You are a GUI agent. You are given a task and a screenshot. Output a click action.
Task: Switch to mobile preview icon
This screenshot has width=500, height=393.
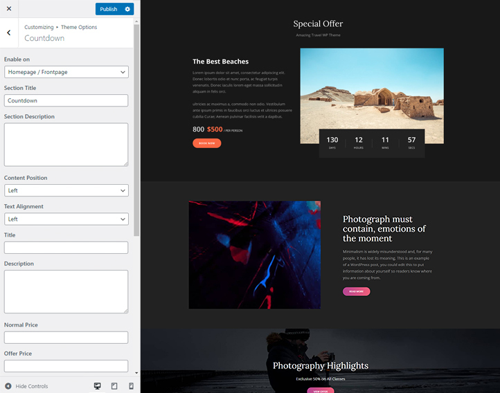[x=131, y=386]
